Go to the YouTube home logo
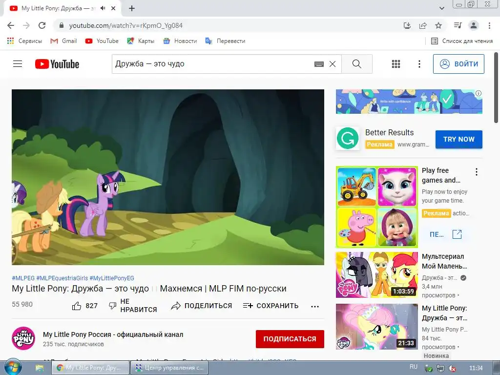This screenshot has width=500, height=375. click(x=57, y=64)
